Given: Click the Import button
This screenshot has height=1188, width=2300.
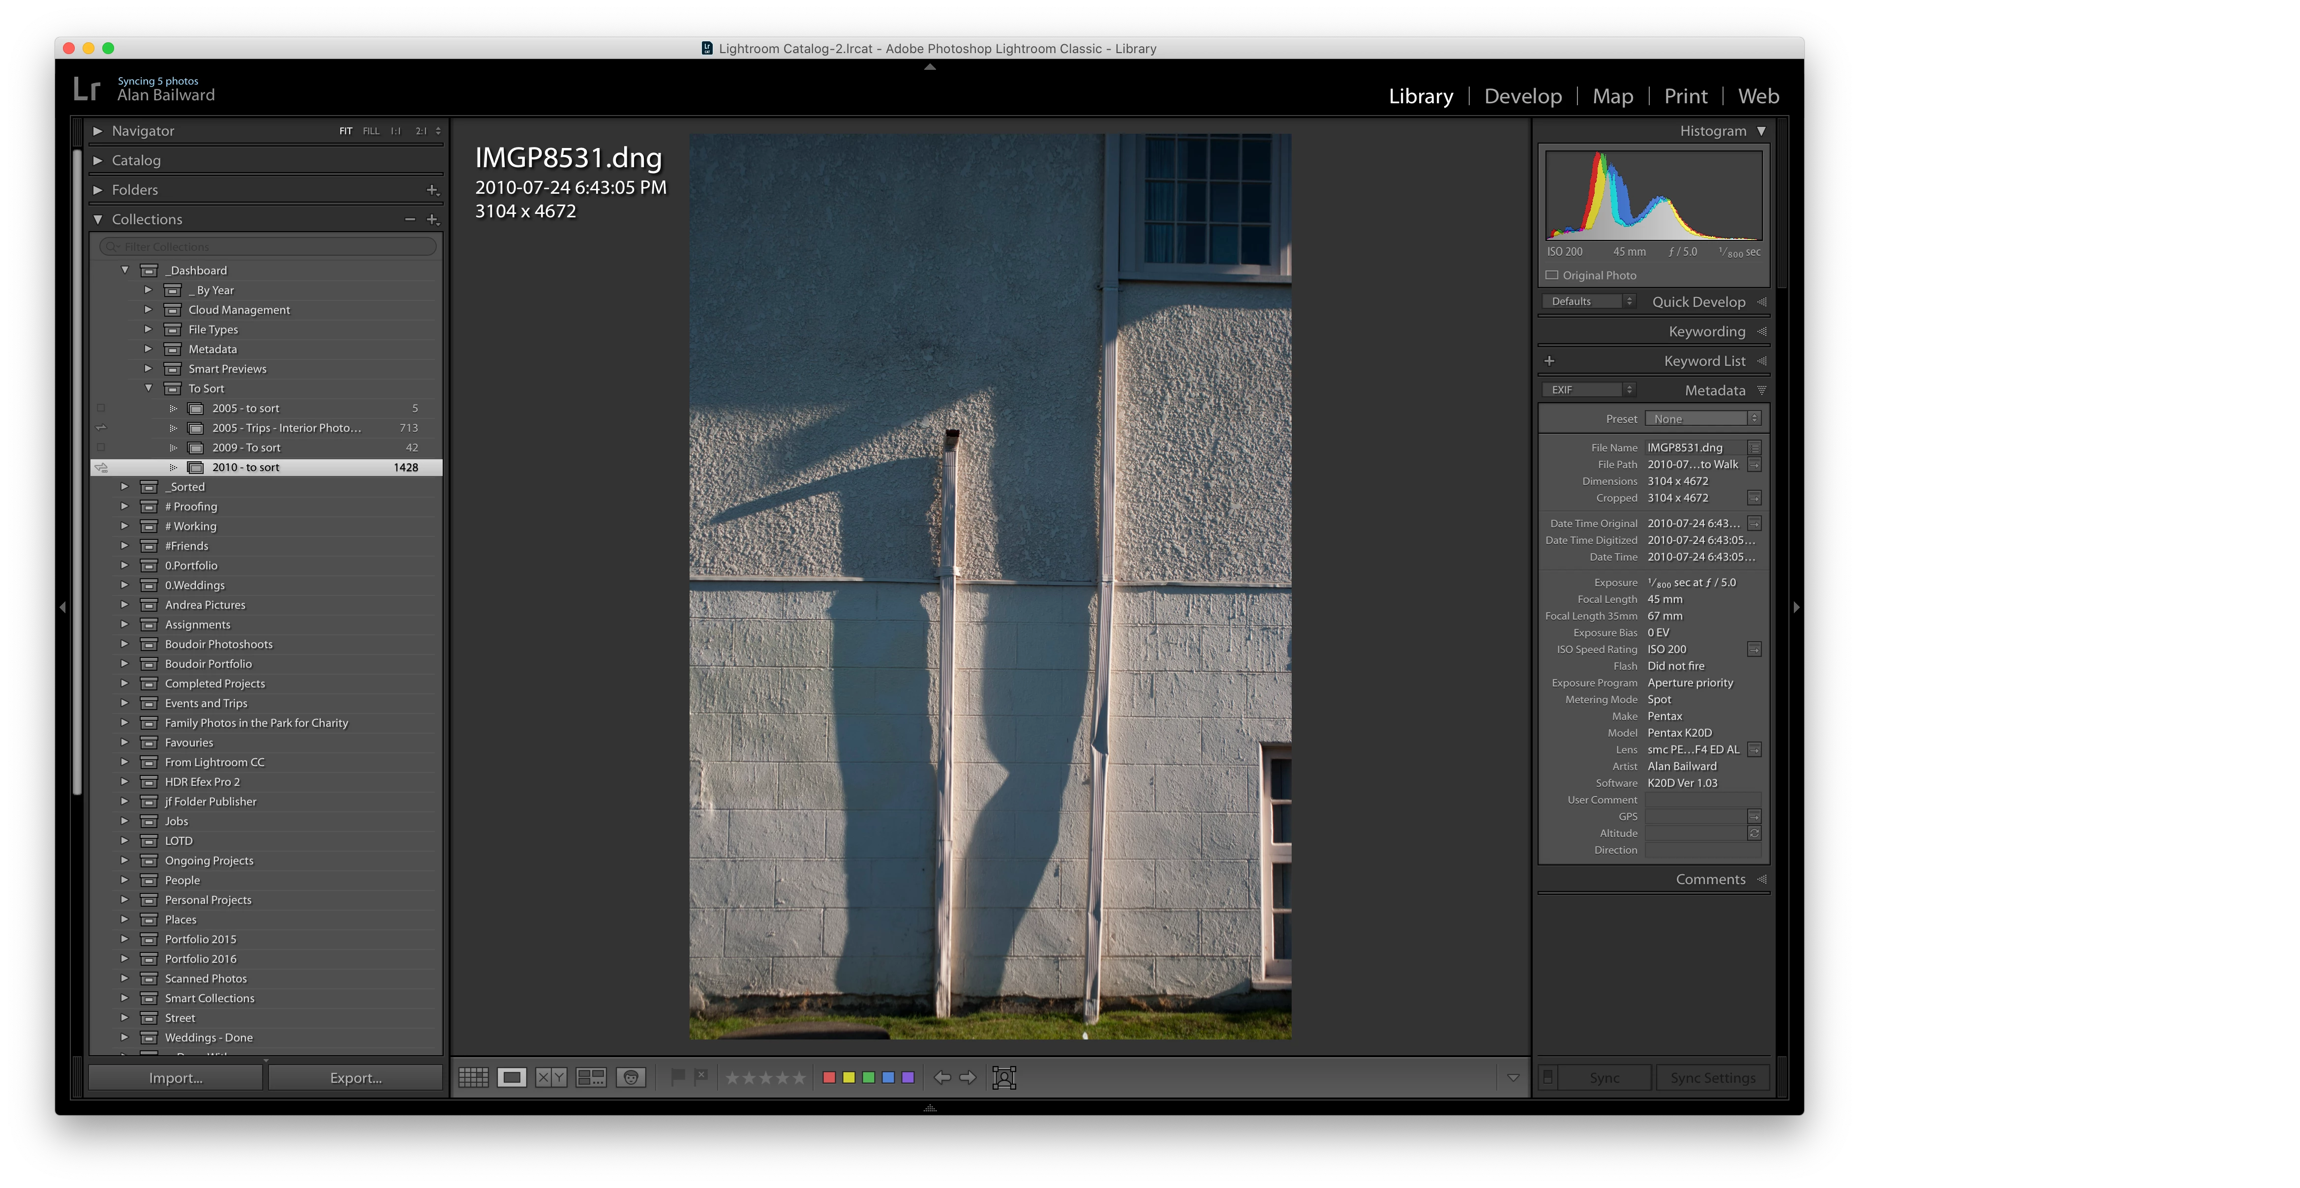Looking at the screenshot, I should coord(176,1077).
